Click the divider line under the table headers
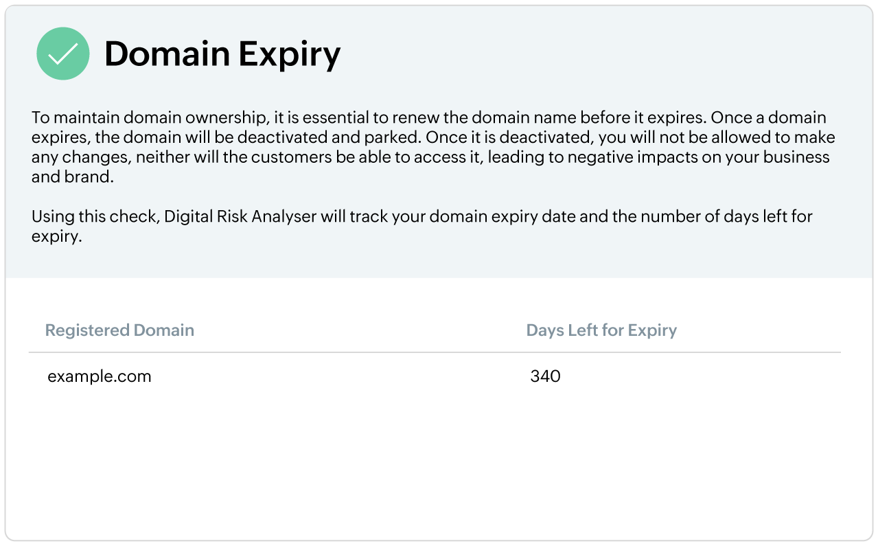This screenshot has width=878, height=546. [x=434, y=353]
